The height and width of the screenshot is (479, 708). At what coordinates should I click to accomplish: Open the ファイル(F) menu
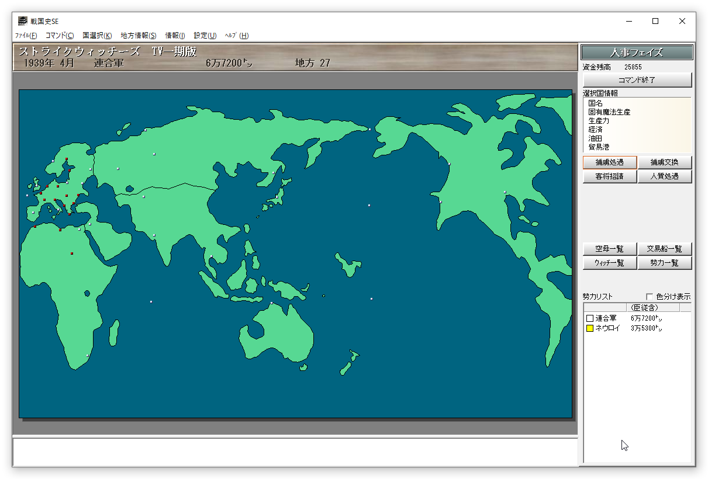point(26,36)
